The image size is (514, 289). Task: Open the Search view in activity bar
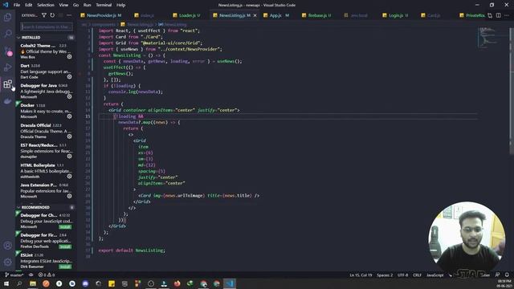pyautogui.click(x=7, y=34)
